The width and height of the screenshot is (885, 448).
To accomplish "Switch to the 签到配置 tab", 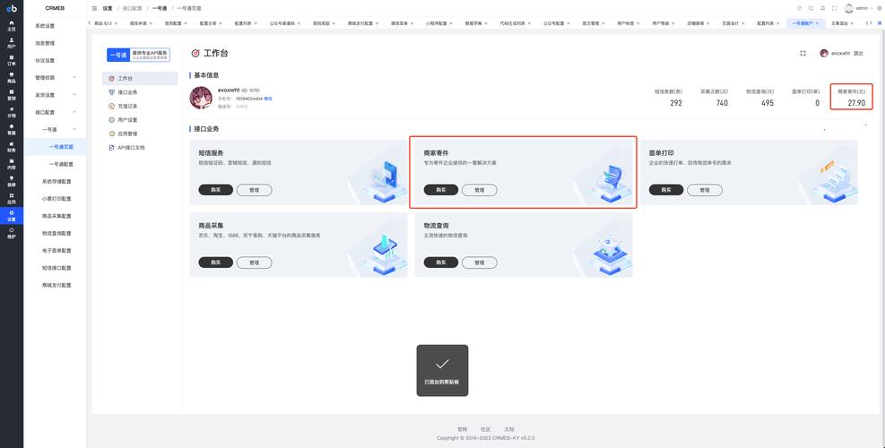I will point(174,23).
